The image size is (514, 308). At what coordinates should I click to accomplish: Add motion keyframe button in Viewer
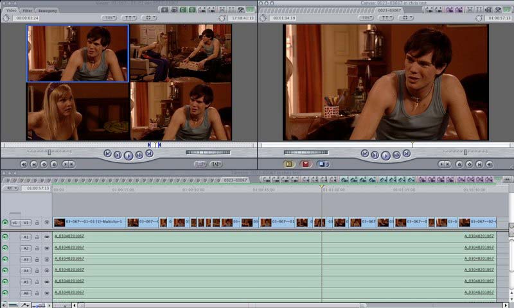point(44,164)
